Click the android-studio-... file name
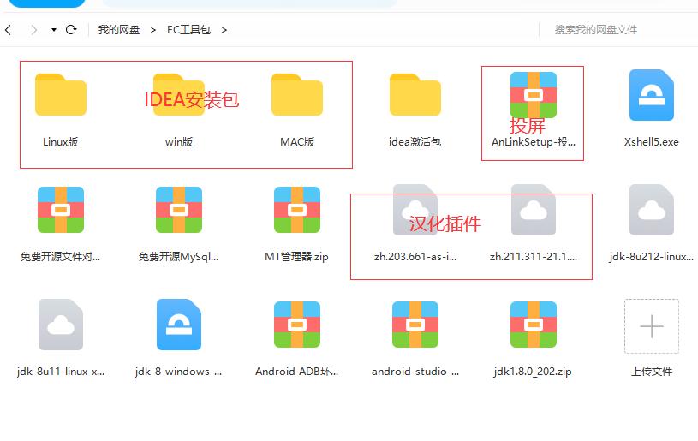The height and width of the screenshot is (441, 698). 415,371
